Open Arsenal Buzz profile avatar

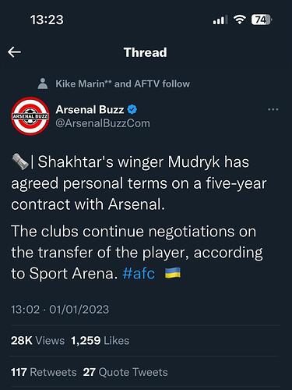[30, 116]
